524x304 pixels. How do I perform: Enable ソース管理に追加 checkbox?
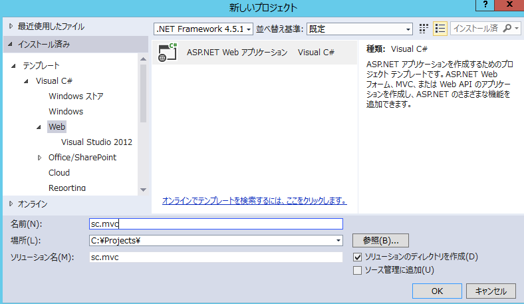pos(357,270)
